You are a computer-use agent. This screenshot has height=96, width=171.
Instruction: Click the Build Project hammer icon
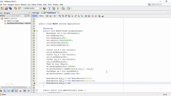click(49, 8)
